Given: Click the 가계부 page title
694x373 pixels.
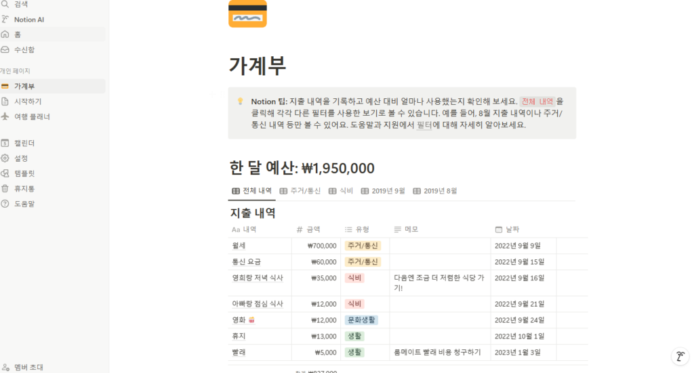Looking at the screenshot, I should click(x=257, y=66).
